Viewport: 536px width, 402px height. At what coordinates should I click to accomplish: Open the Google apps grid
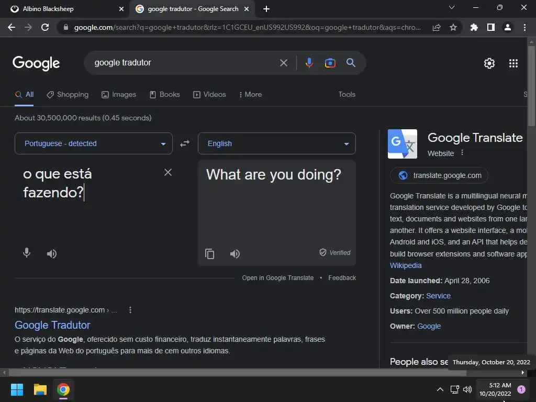[x=513, y=63]
